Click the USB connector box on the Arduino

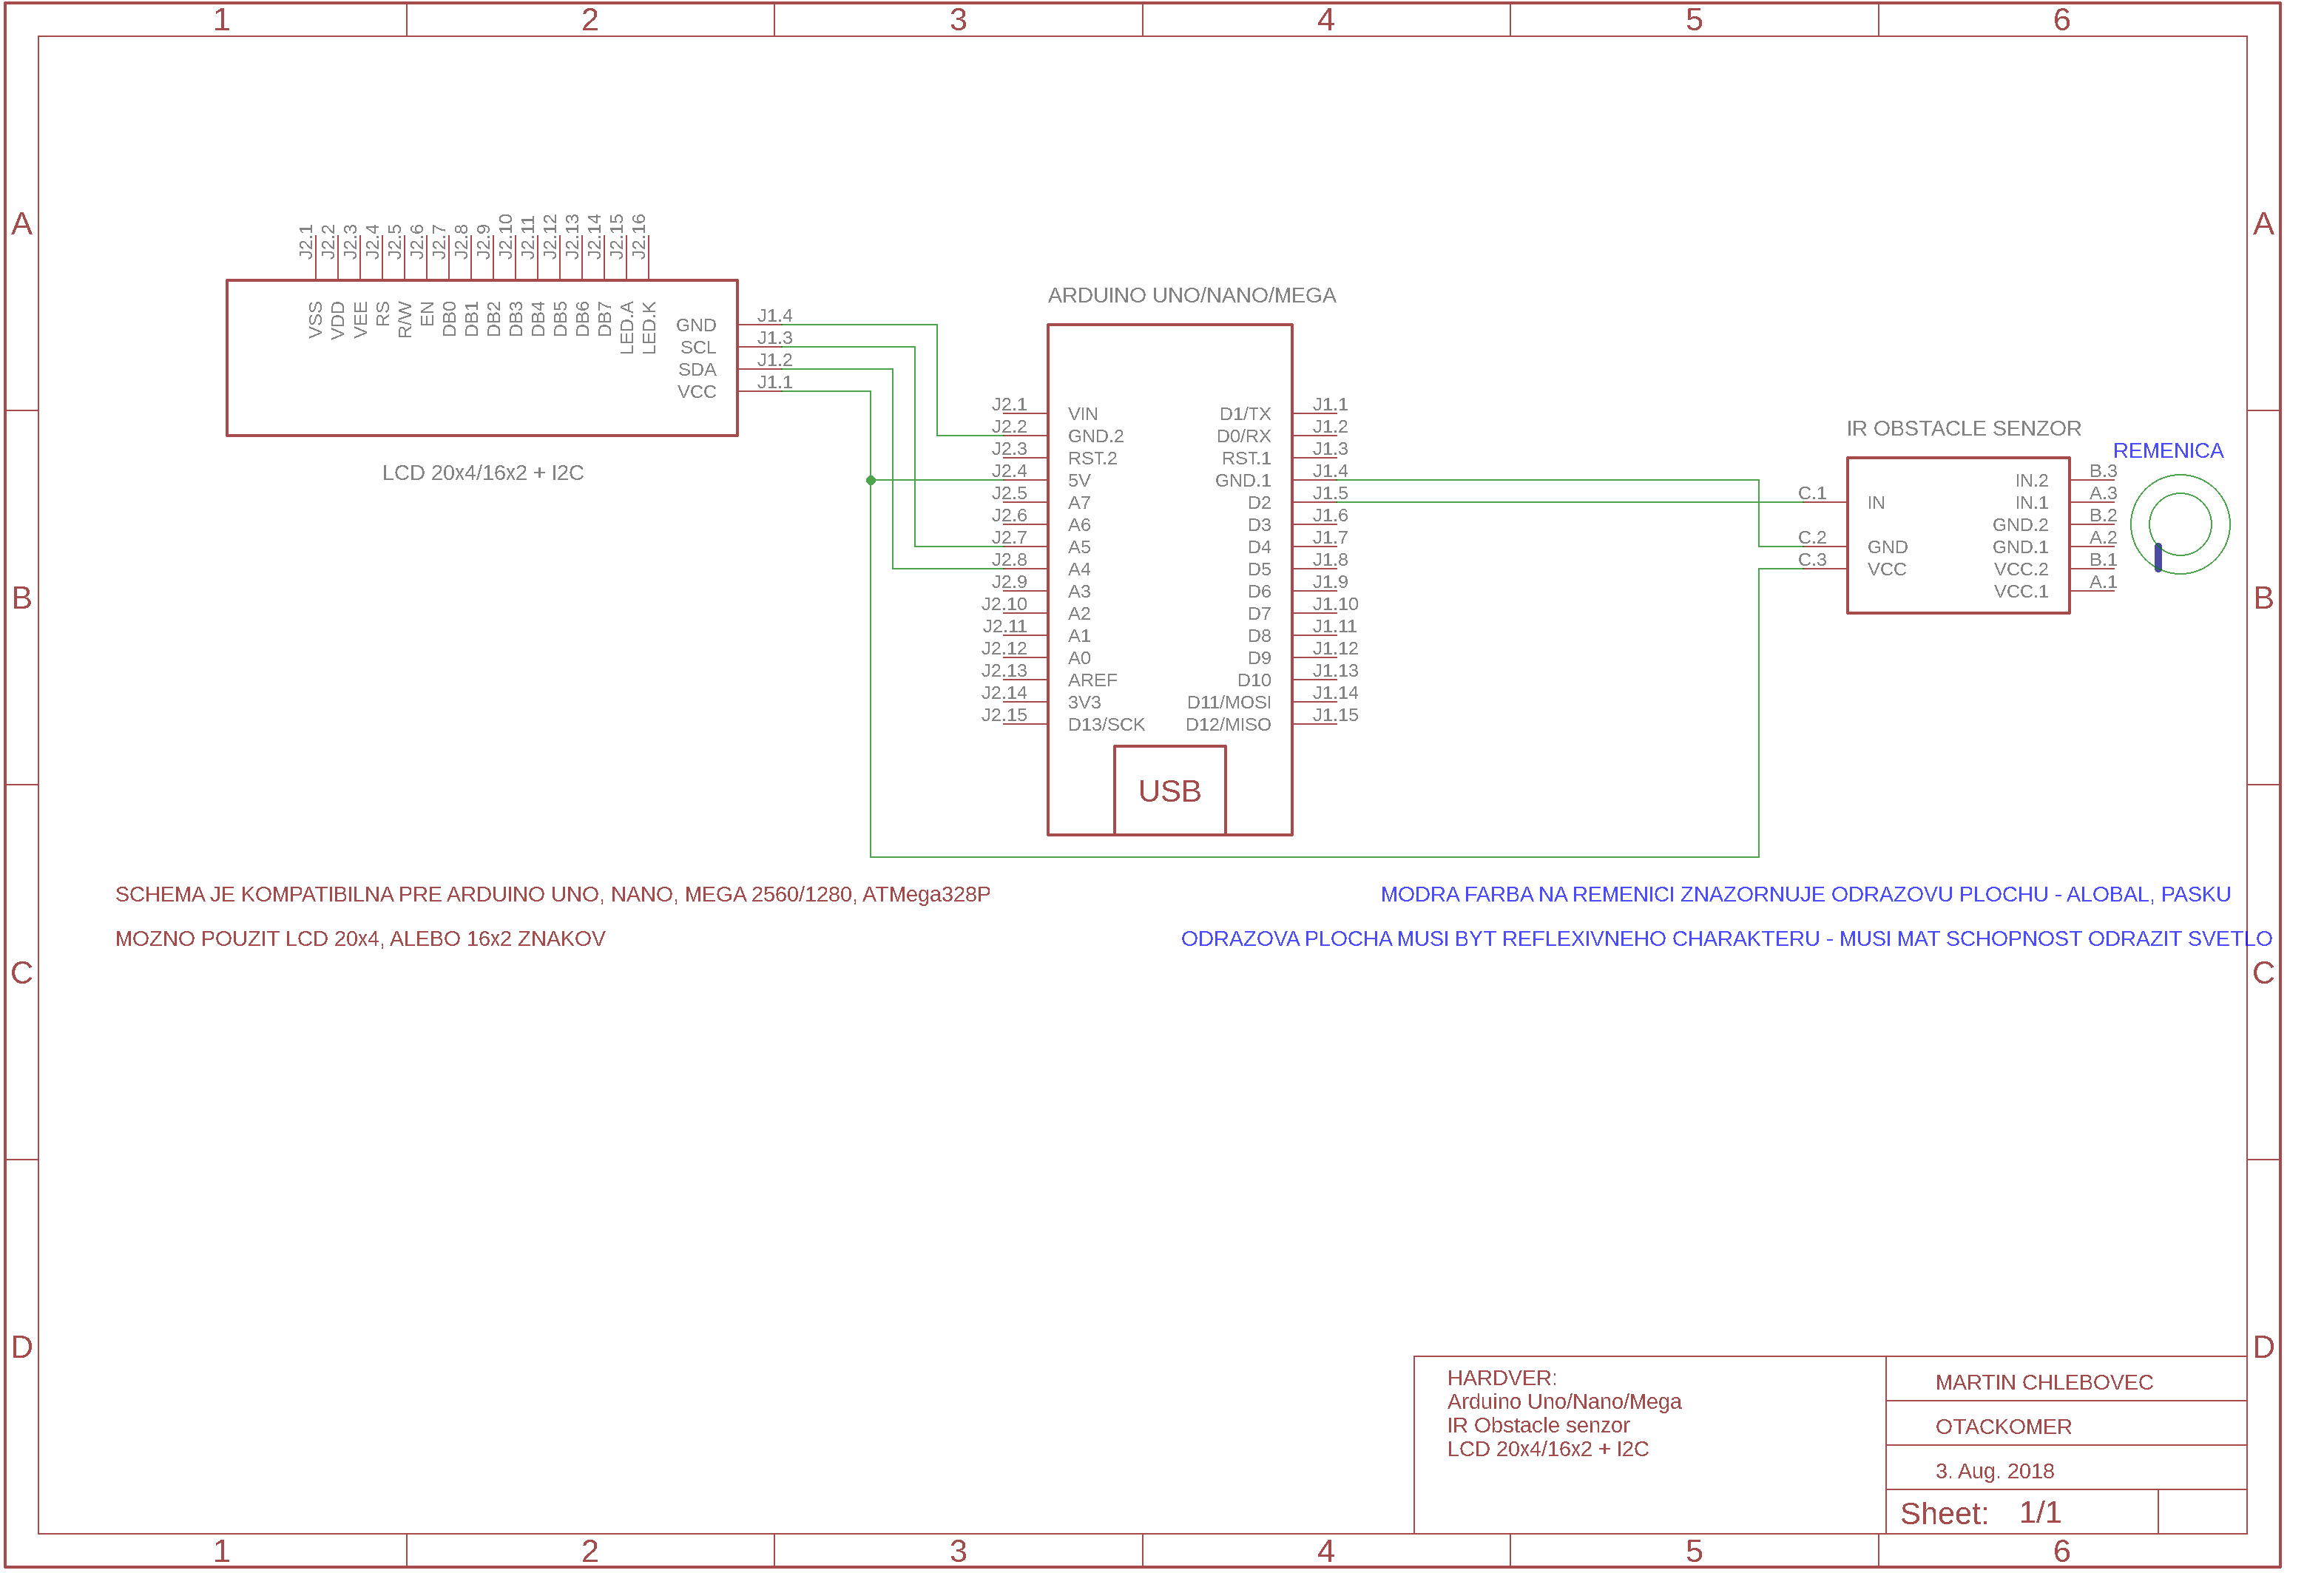click(x=1169, y=790)
